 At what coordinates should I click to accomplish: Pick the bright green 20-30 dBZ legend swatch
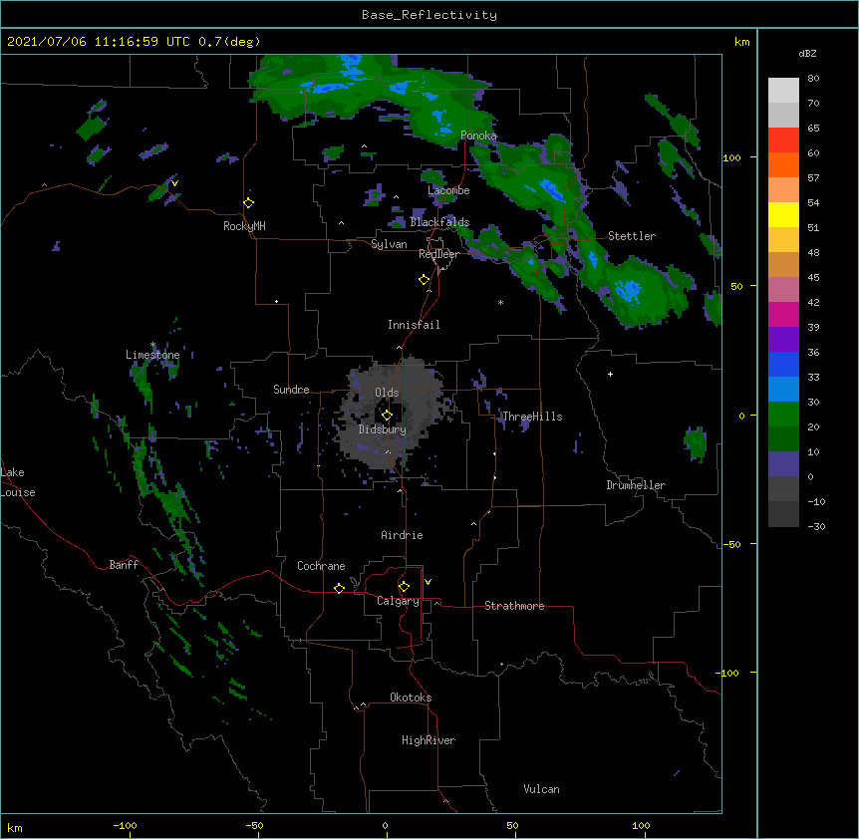783,415
